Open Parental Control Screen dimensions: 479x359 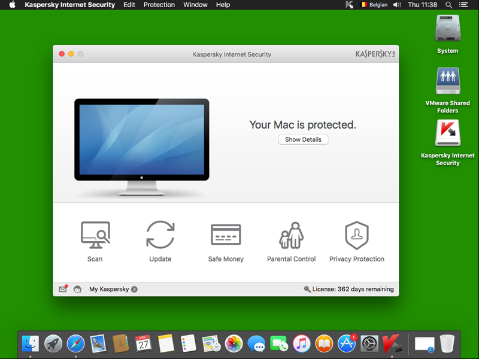(291, 235)
